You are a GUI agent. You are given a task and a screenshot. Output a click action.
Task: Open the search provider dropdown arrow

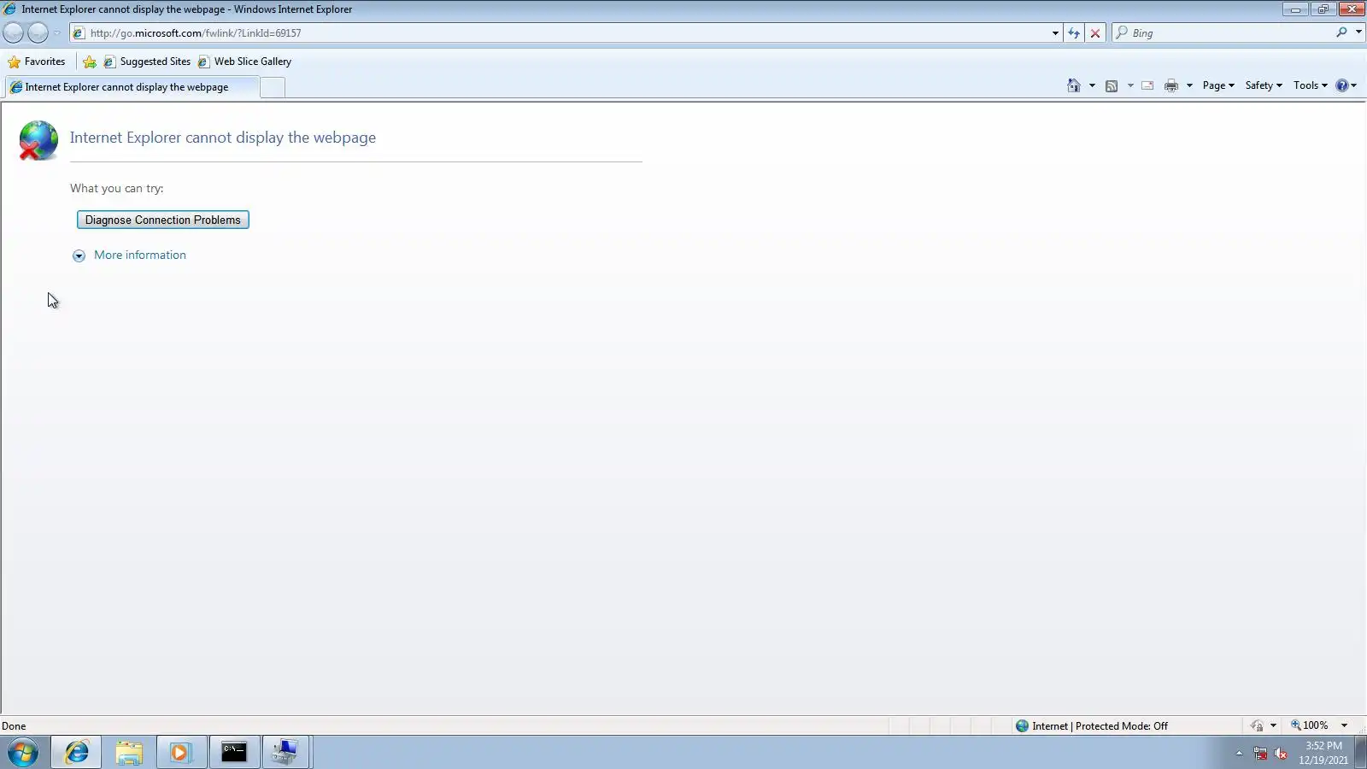tap(1358, 32)
